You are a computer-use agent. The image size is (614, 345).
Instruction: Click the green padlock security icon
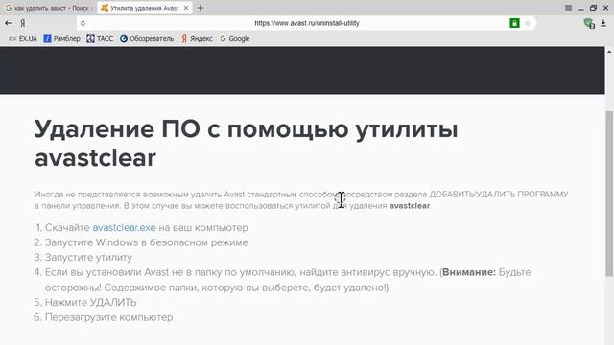514,23
